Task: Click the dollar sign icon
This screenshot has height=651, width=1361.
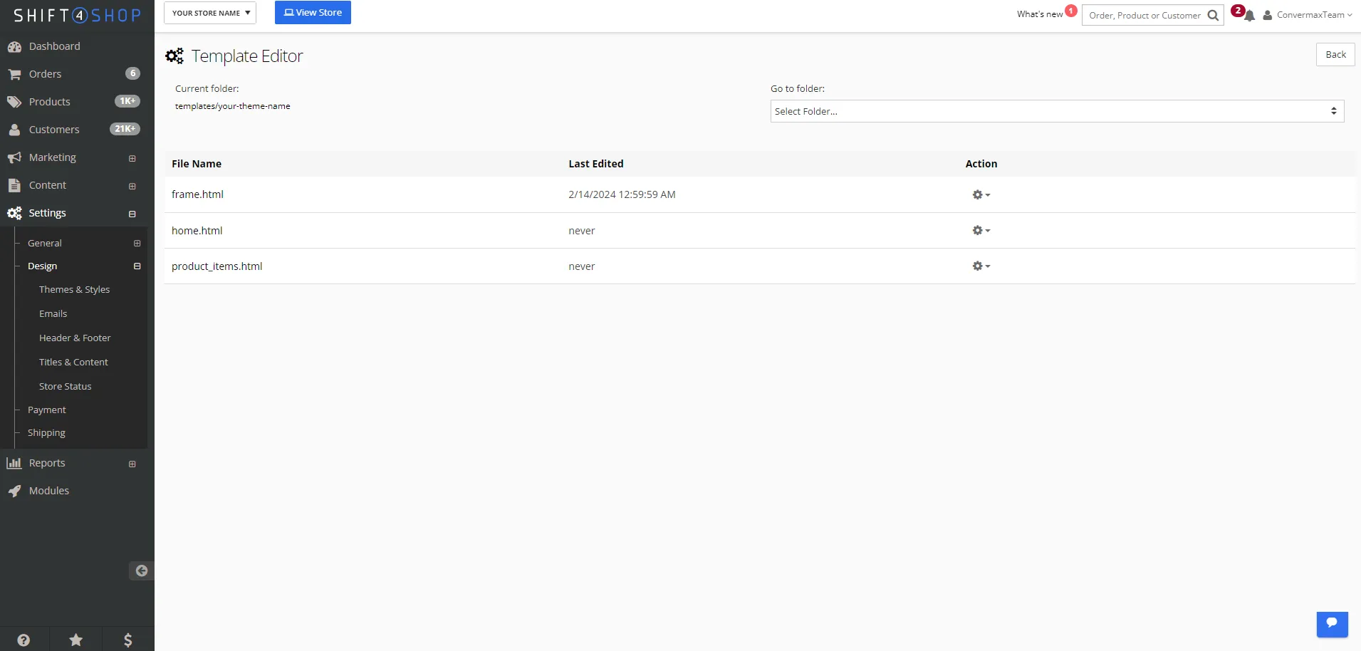Action: pyautogui.click(x=128, y=640)
